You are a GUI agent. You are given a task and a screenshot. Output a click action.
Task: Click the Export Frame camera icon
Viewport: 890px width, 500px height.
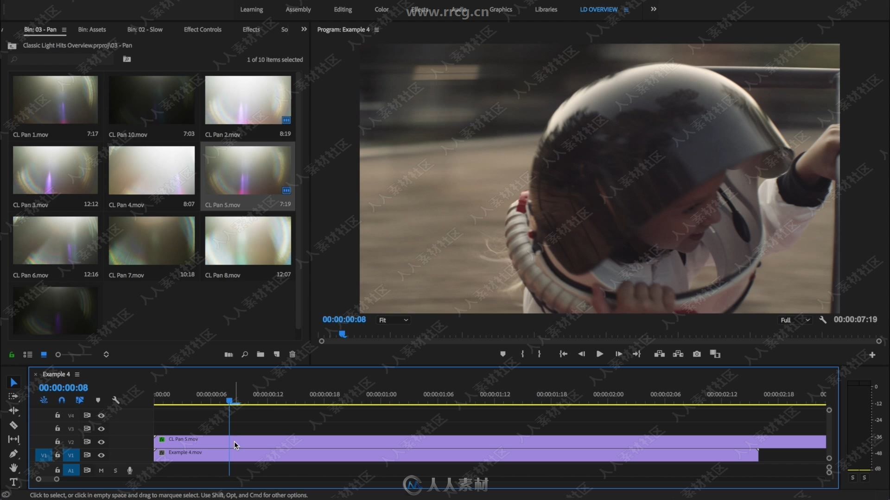pyautogui.click(x=697, y=354)
